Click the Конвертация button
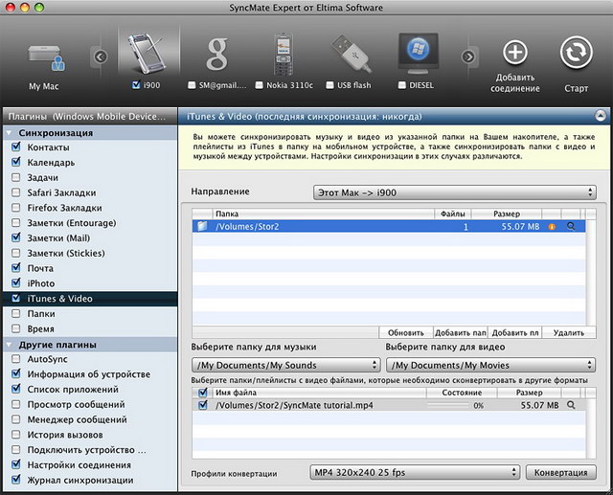Screen dimensions: 613x495 pos(561,473)
